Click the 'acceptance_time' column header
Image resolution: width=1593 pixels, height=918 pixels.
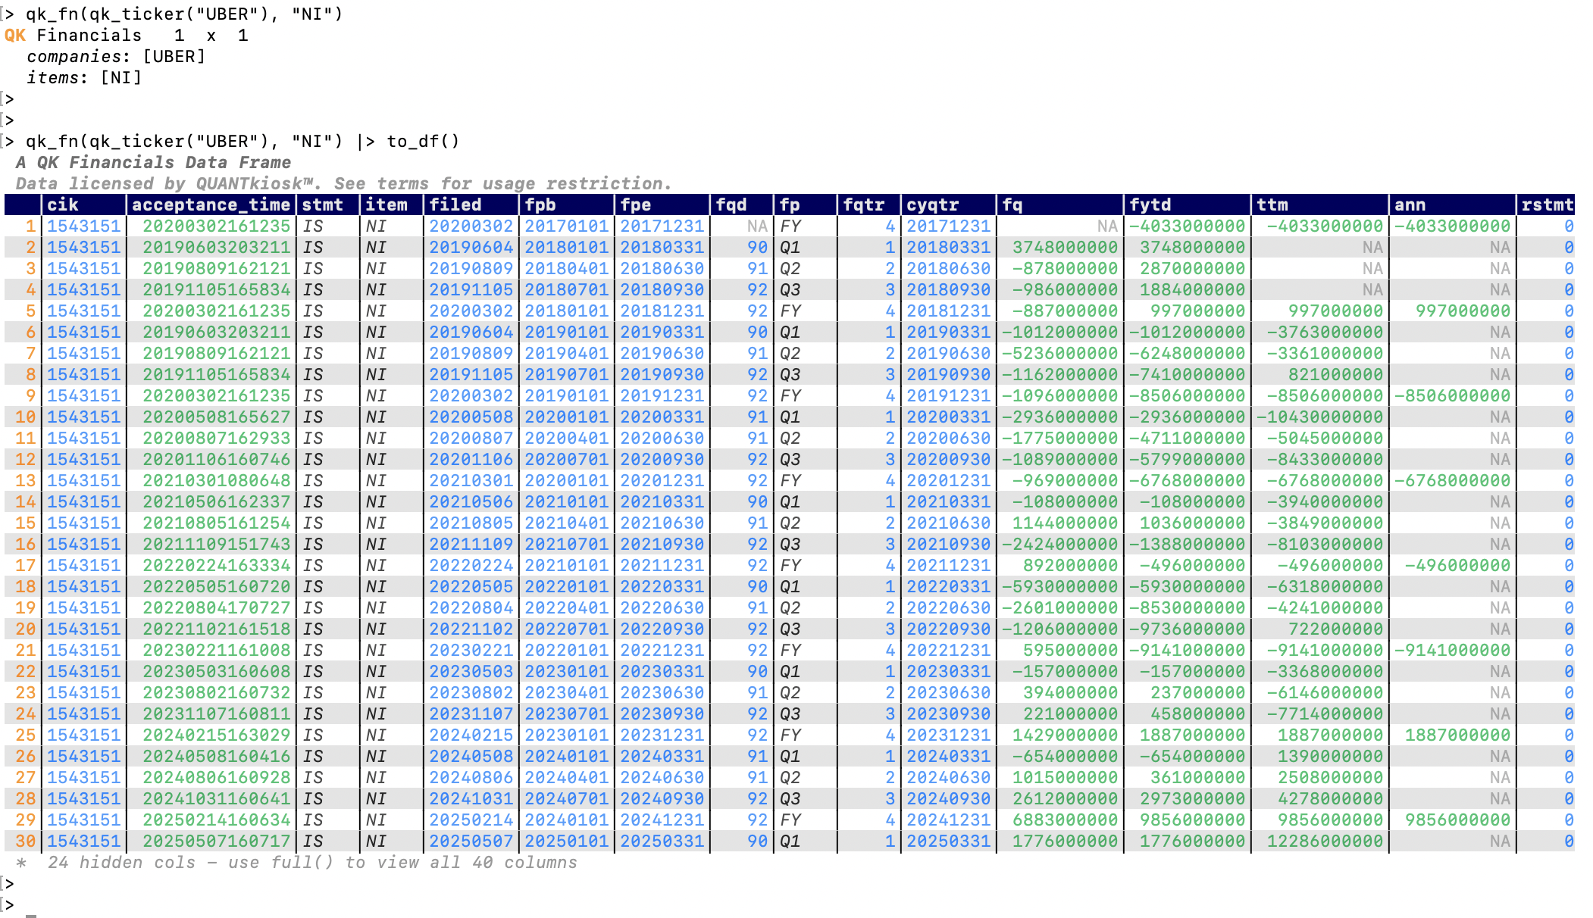(211, 205)
